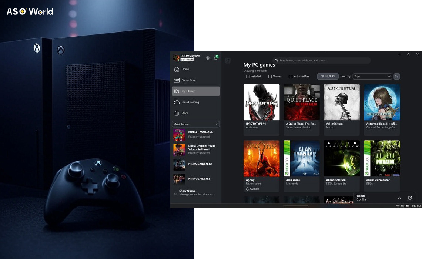
Task: Click Show Queue link
Action: pyautogui.click(x=187, y=191)
